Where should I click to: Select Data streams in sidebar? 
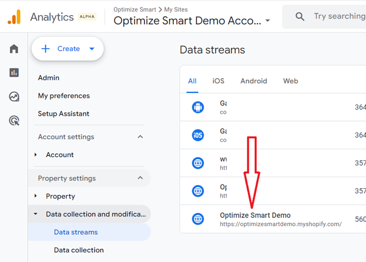point(89,232)
